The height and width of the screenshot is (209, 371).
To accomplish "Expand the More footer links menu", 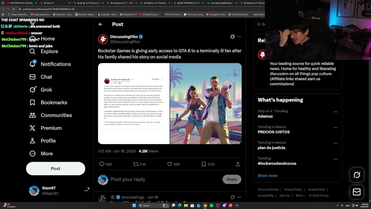I will pyautogui.click(x=301, y=196).
